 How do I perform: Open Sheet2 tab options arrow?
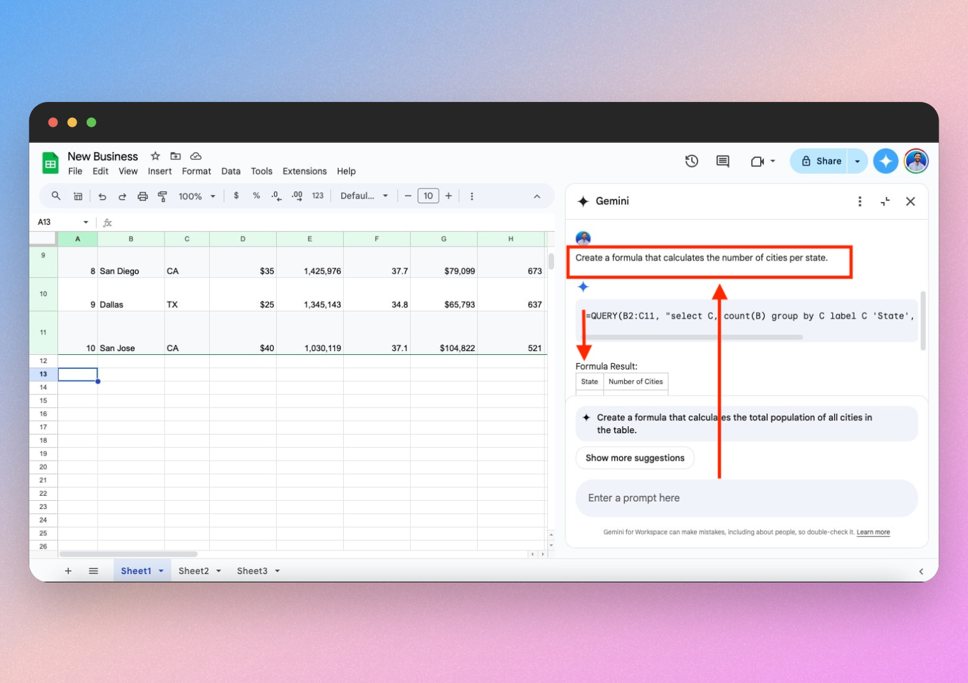point(219,571)
